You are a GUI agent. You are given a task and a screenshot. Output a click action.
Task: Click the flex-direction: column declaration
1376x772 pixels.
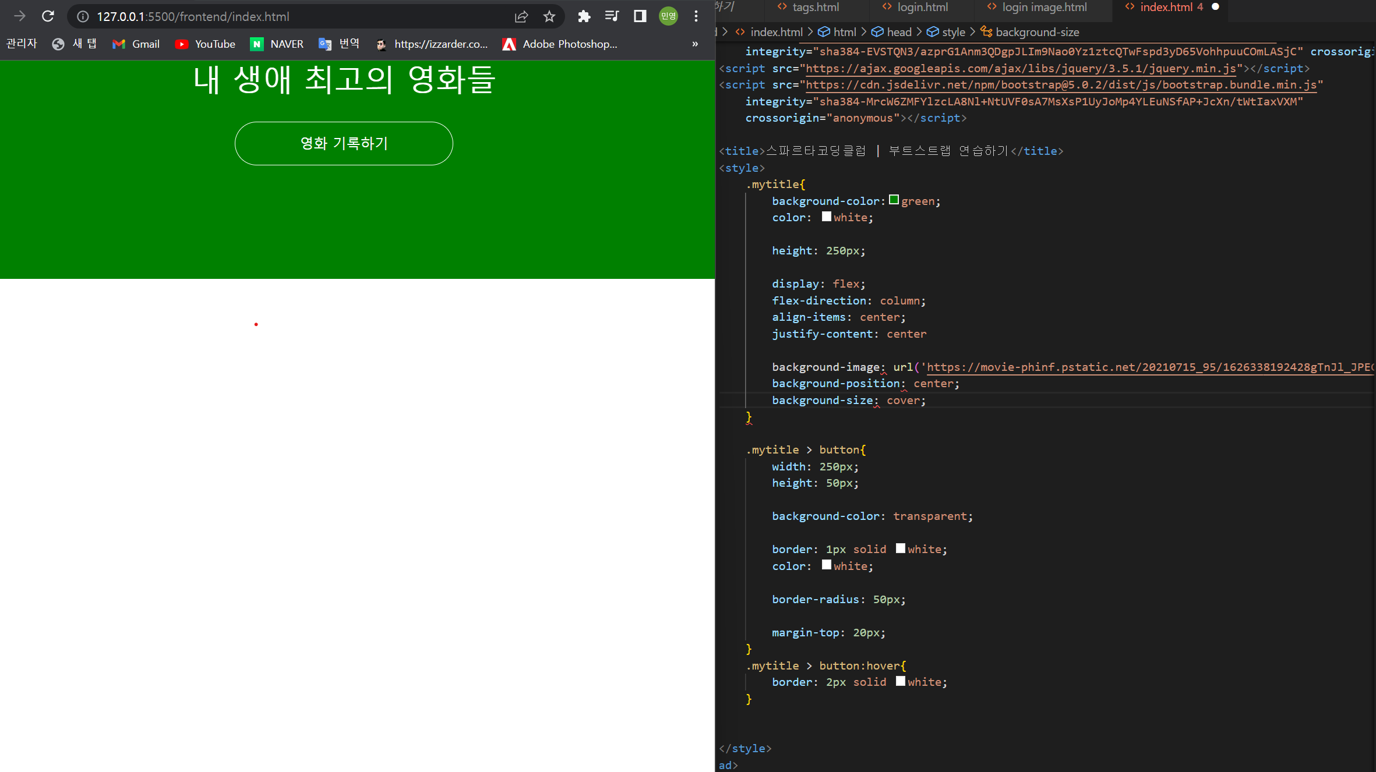coord(849,300)
